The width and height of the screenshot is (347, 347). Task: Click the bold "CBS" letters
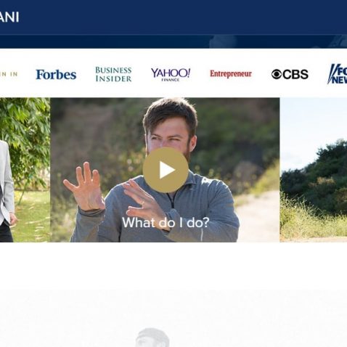coord(295,74)
